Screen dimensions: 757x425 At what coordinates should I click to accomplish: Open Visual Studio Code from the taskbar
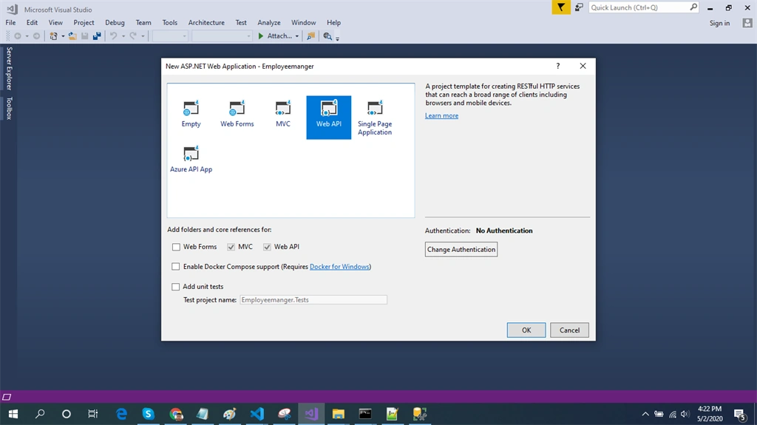coord(257,414)
